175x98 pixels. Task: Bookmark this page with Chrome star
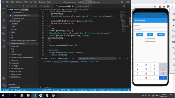click(x=155, y=7)
